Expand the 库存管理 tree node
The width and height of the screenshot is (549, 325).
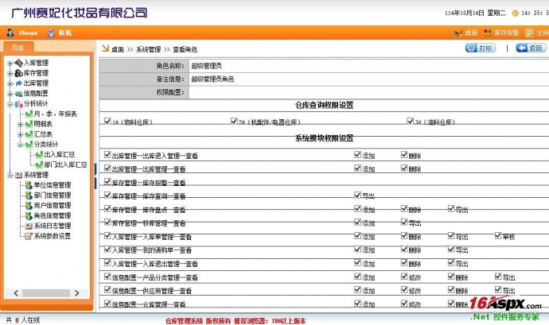click(x=10, y=73)
